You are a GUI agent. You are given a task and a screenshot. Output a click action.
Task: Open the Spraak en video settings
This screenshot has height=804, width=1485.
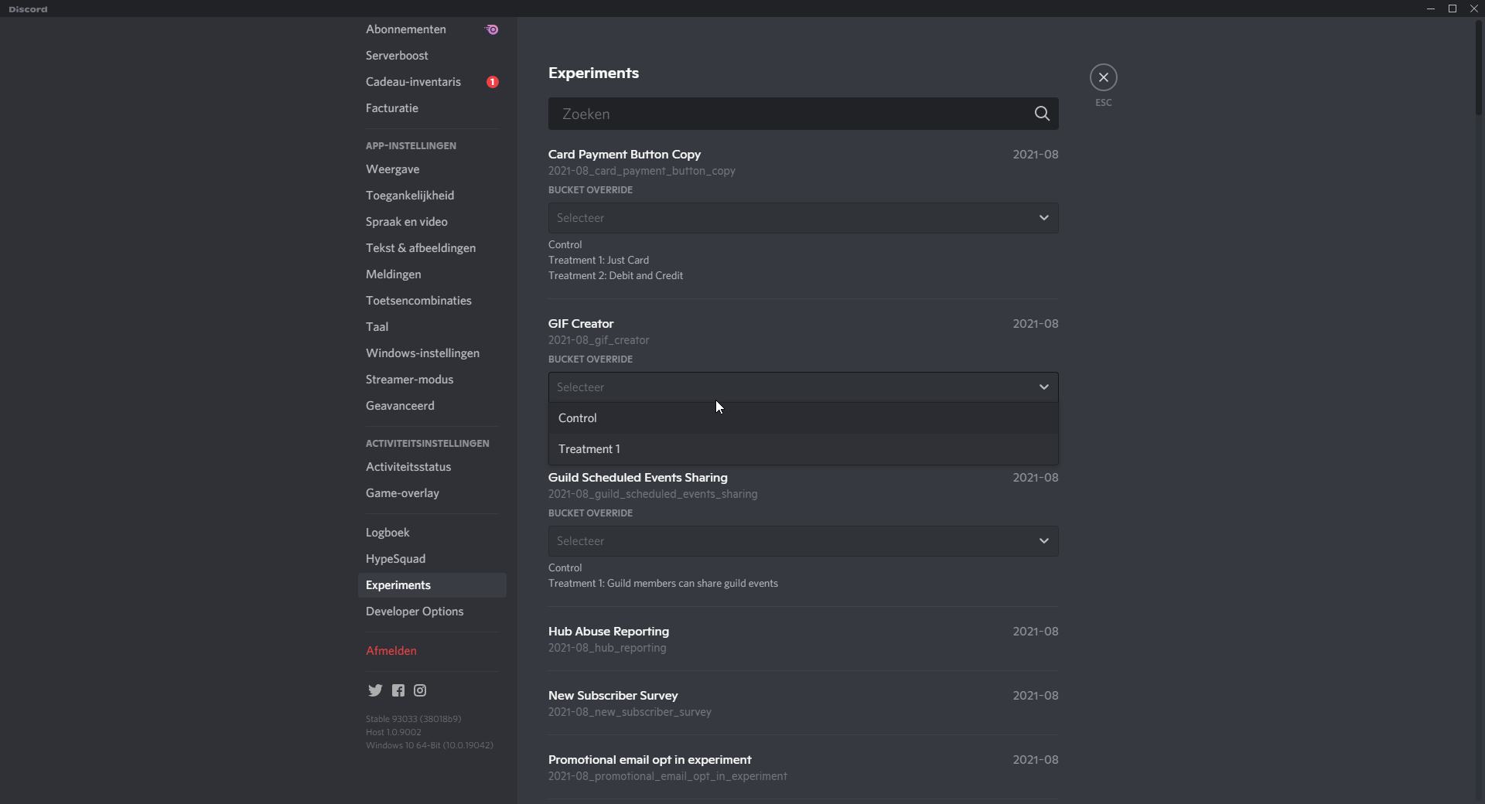[x=407, y=222]
